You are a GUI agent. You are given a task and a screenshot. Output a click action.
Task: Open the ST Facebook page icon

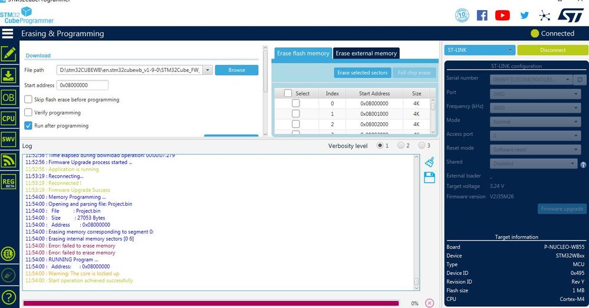[482, 15]
